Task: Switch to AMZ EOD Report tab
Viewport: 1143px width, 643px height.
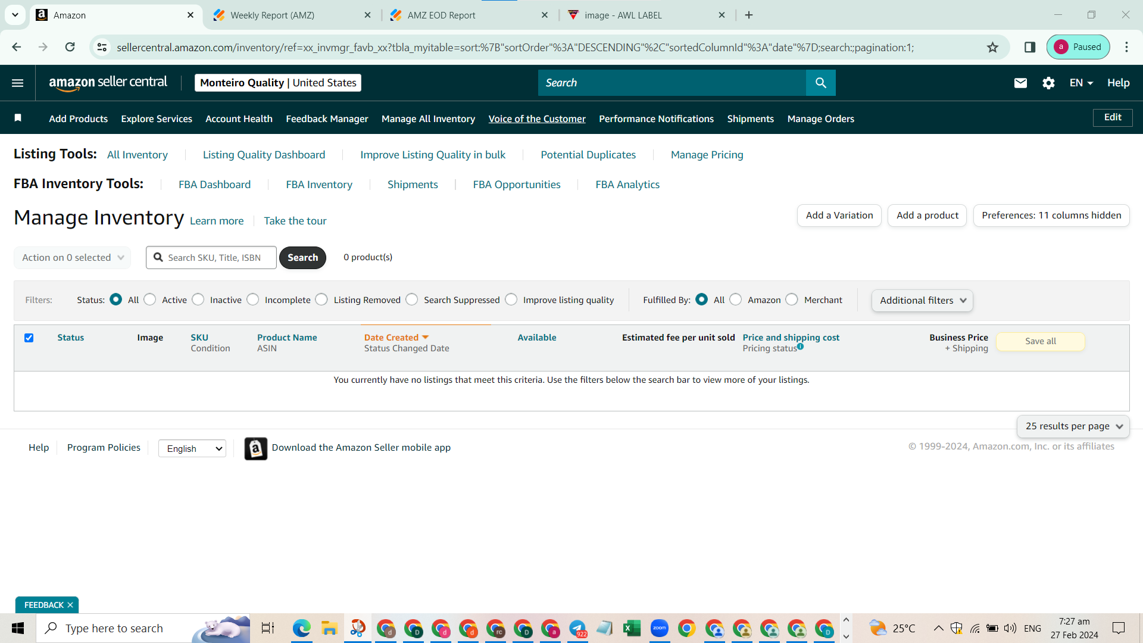Action: point(469,15)
